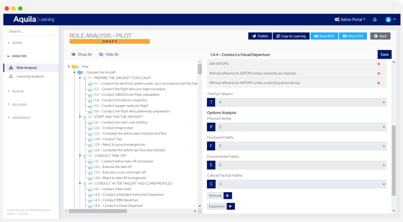Screen dimensions: 403x222
Task: Delete the 'unless checklists are required' condition
Action: click(x=378, y=73)
